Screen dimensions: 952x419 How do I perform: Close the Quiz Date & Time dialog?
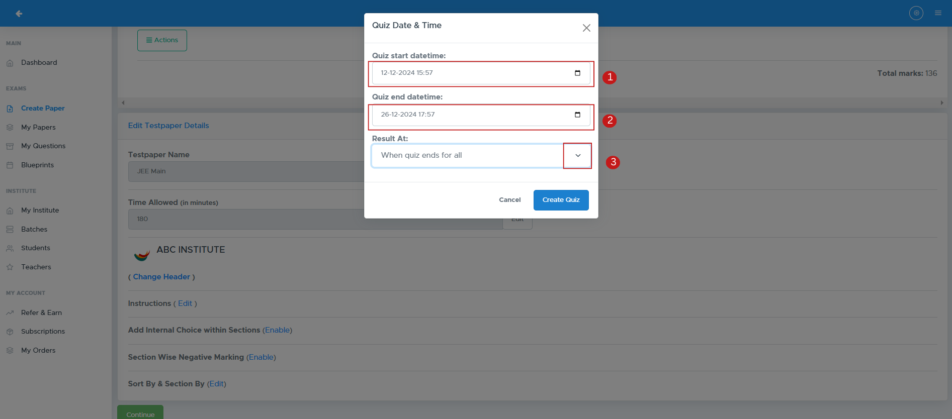pyautogui.click(x=586, y=28)
